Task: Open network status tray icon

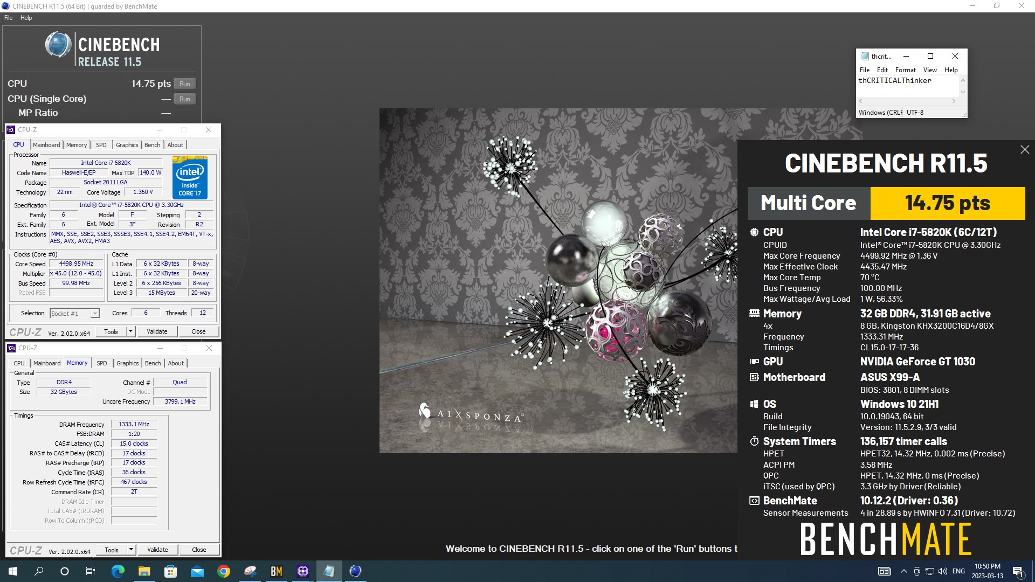Action: 929,571
